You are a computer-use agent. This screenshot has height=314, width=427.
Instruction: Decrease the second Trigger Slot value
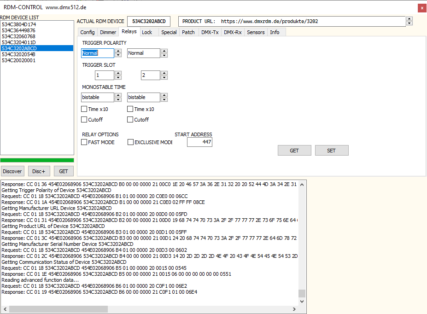tap(164, 77)
